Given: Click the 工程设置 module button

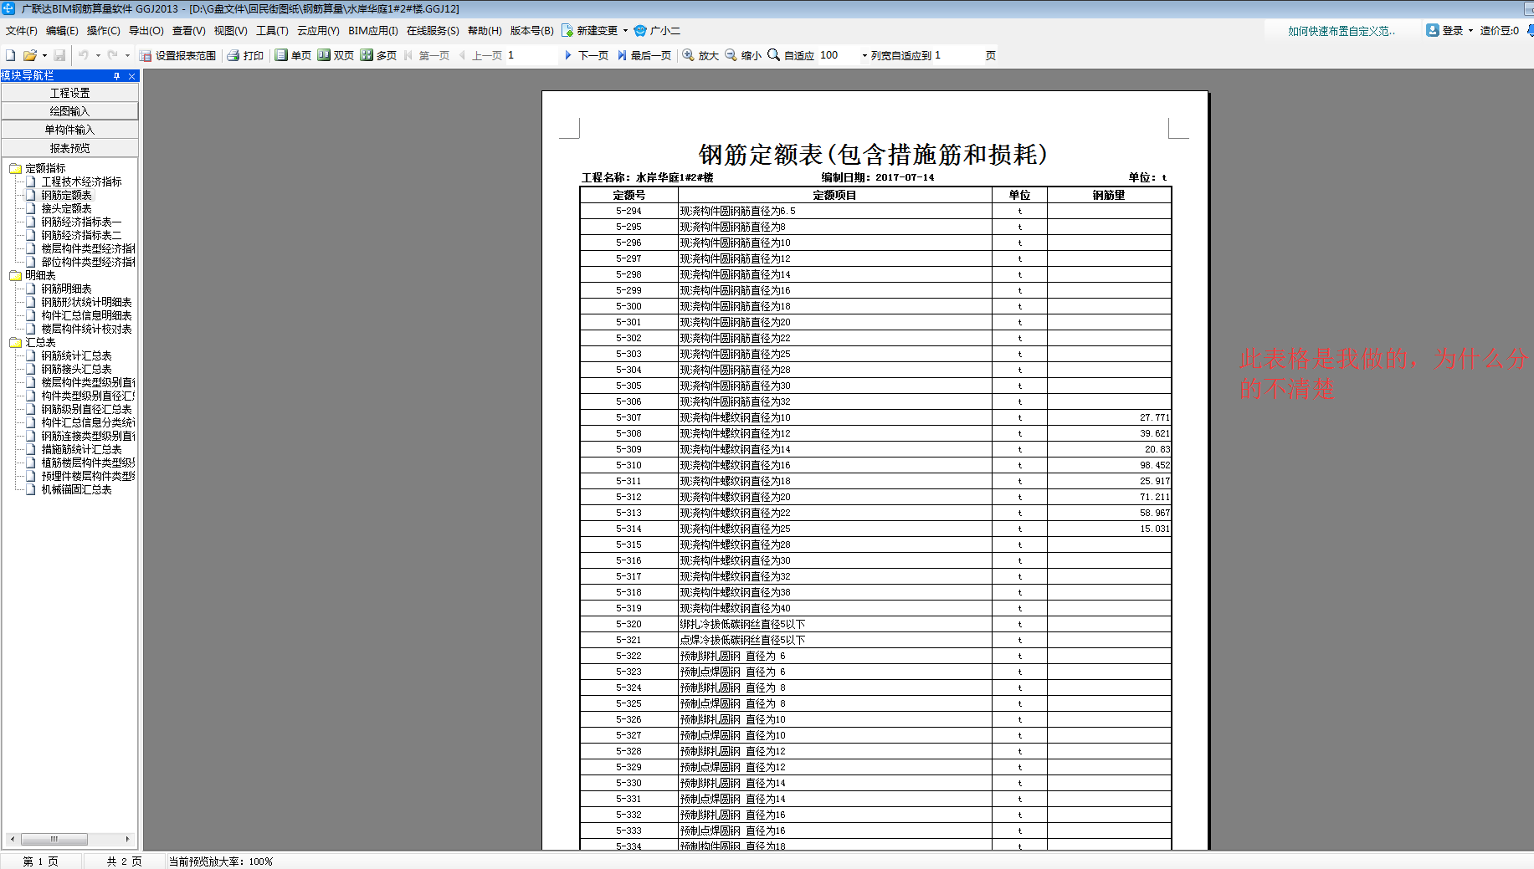Looking at the screenshot, I should [69, 93].
